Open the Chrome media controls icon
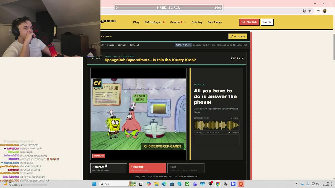Screen dimensions: 335x188 pos(318,11)
